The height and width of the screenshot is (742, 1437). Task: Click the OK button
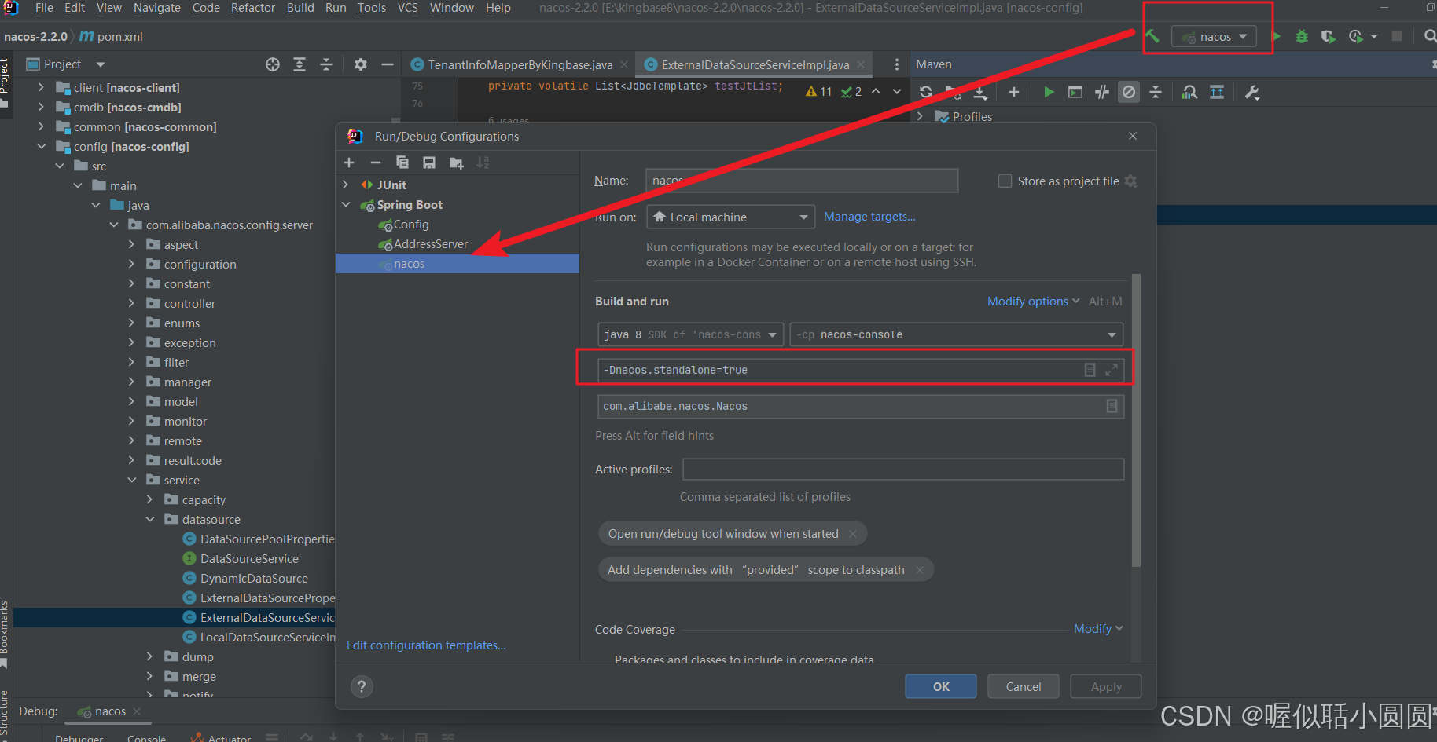pos(941,686)
